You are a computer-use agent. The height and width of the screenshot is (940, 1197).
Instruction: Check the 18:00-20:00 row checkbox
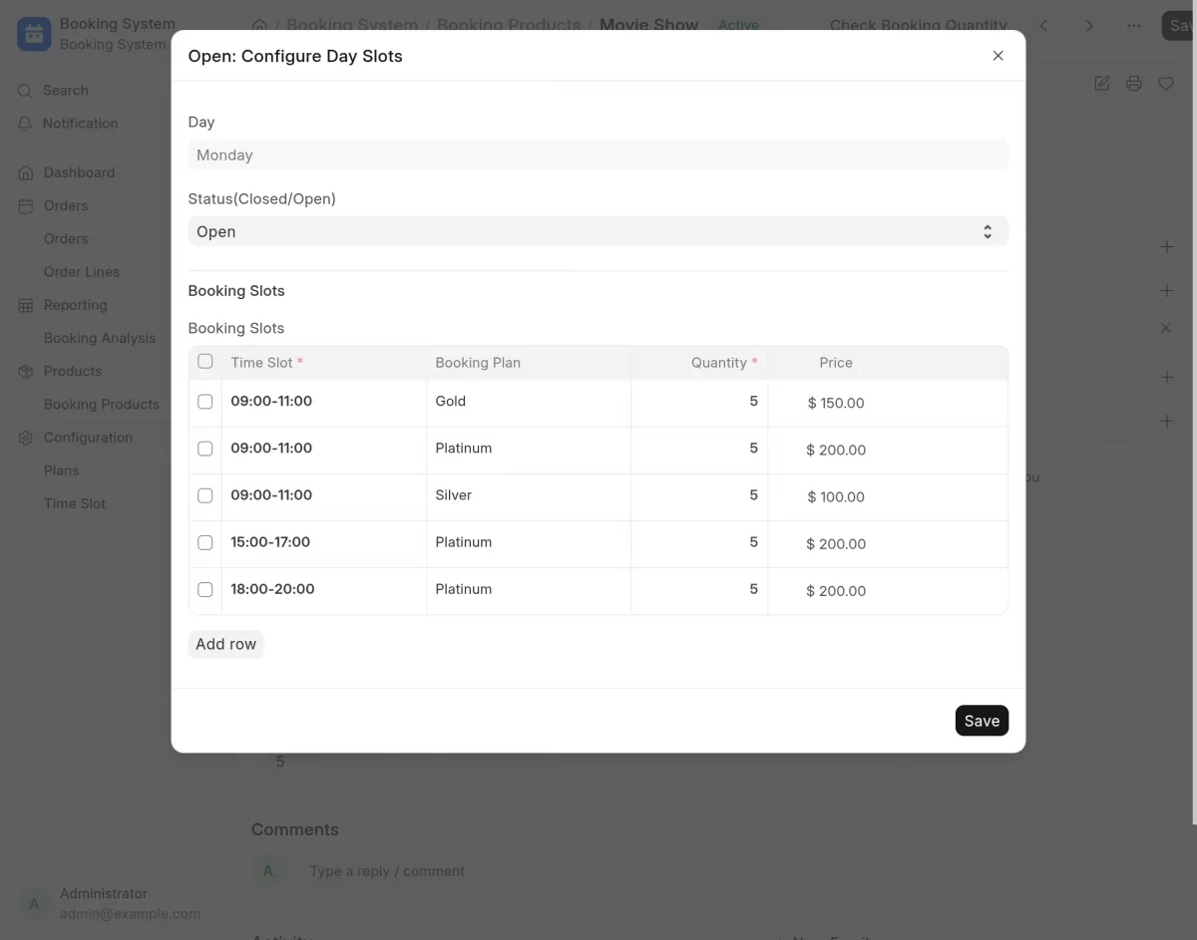coord(205,589)
